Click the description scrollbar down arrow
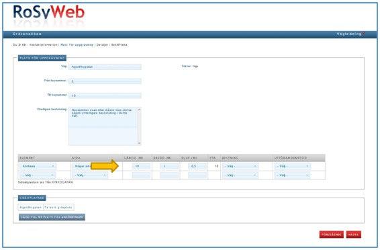380x250 pixels. [x=139, y=143]
